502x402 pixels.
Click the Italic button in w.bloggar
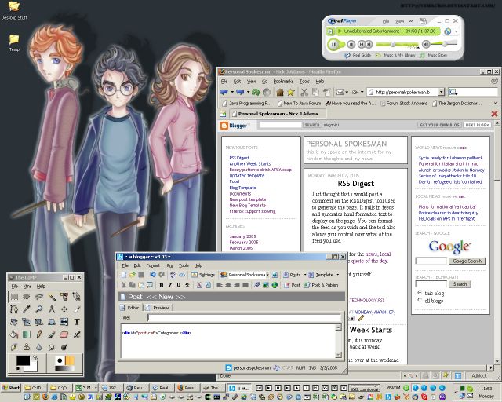170,285
